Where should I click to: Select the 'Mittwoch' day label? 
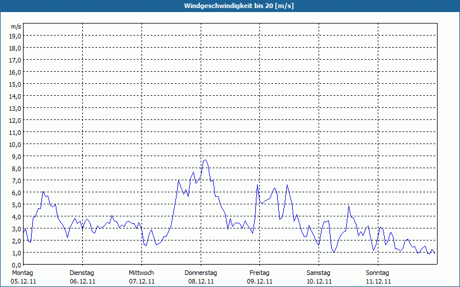[141, 273]
